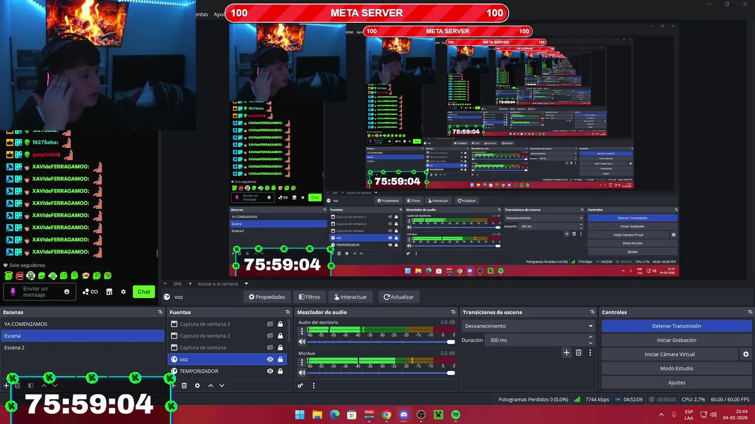Viewport: 755px width, 424px height.
Task: Open Spotify from the taskbar
Action: coord(456,415)
